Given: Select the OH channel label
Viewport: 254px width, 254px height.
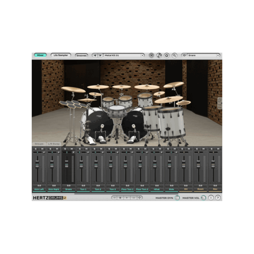Looking at the screenshot, I should pos(186,189).
